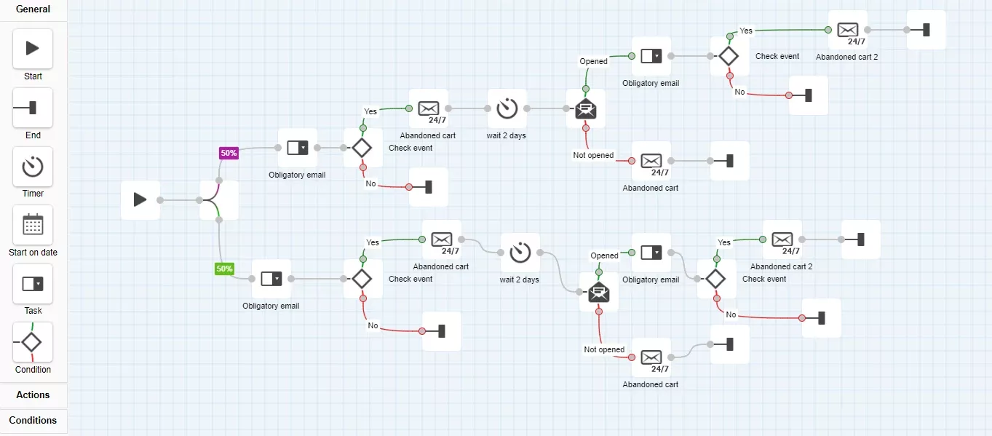Select the split node after the Start
The width and height of the screenshot is (992, 436).
pyautogui.click(x=218, y=200)
